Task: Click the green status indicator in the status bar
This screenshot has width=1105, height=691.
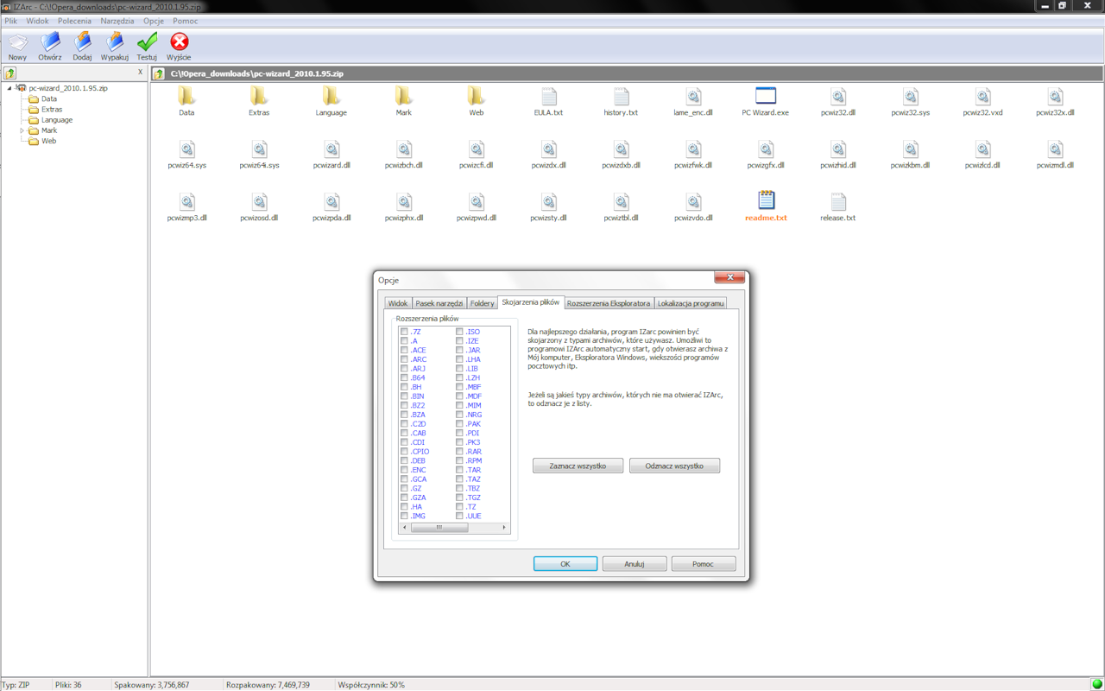Action: 1096,684
